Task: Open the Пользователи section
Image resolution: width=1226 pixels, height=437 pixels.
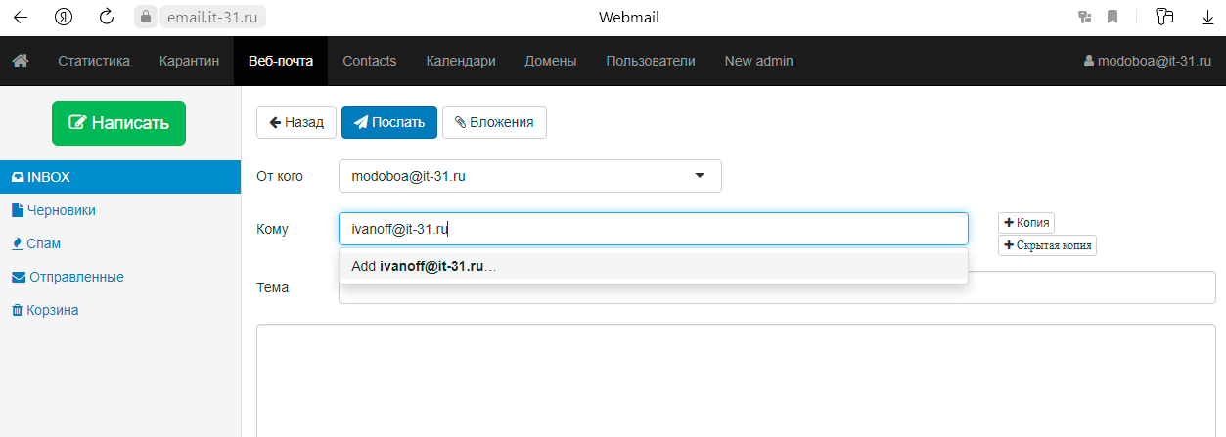Action: 651,61
